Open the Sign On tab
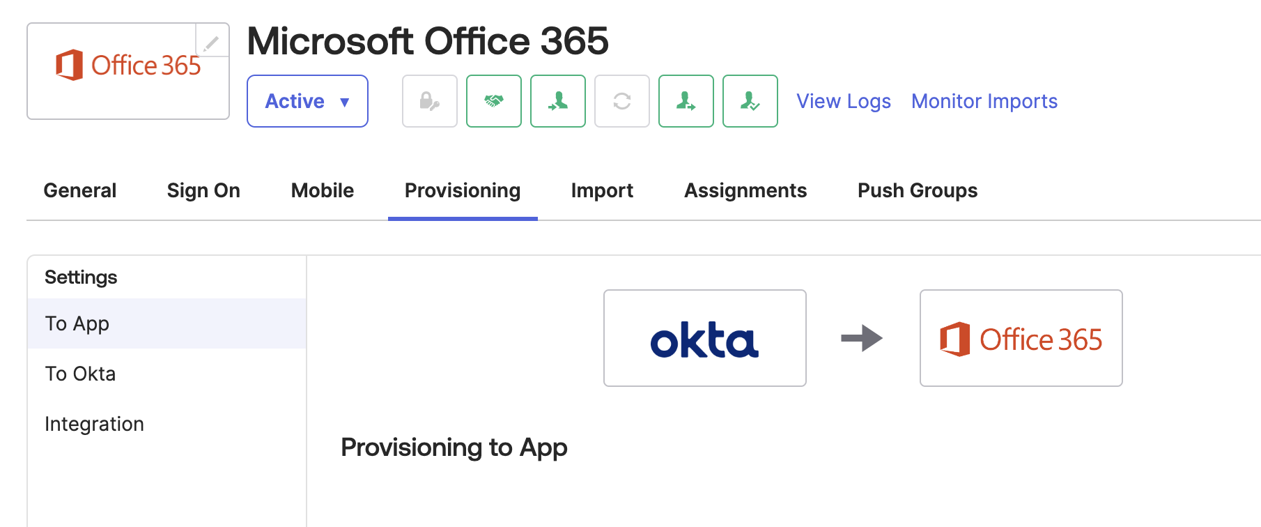Viewport: 1261px width, 527px height. pyautogui.click(x=203, y=190)
